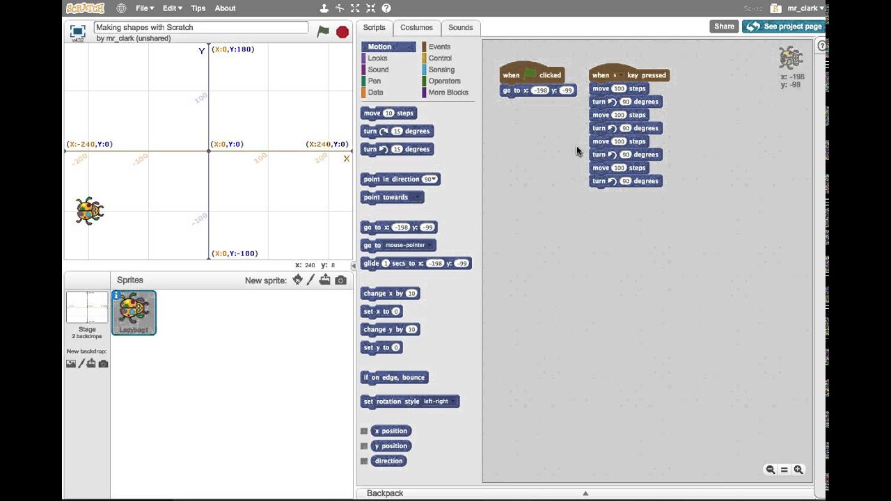
Task: Collapse stage with small arrow toggle
Action: 353,266
